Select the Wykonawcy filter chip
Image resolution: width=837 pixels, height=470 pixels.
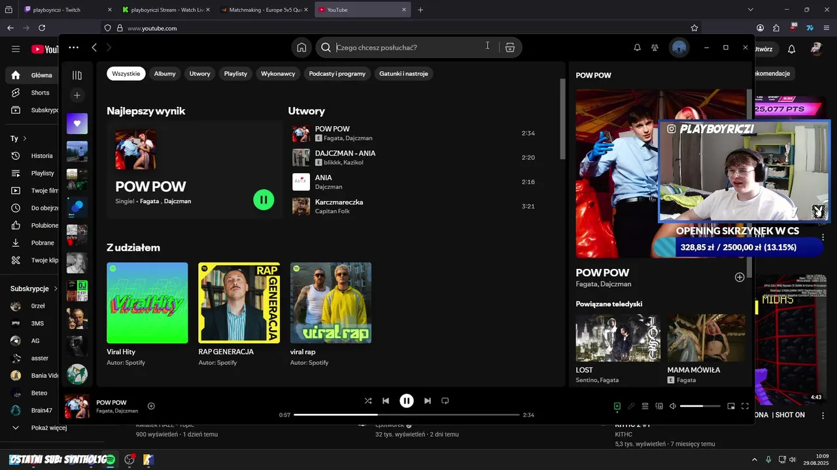[x=278, y=74]
